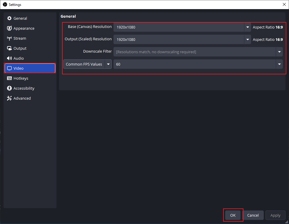
Task: Switch to the Hotkeys settings section
Action: tap(21, 78)
